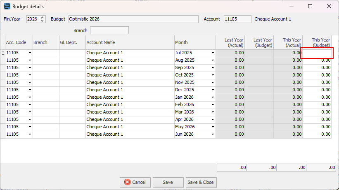This screenshot has width=339, height=190.
Task: Click the Branch filter input field
Action: pos(109,30)
